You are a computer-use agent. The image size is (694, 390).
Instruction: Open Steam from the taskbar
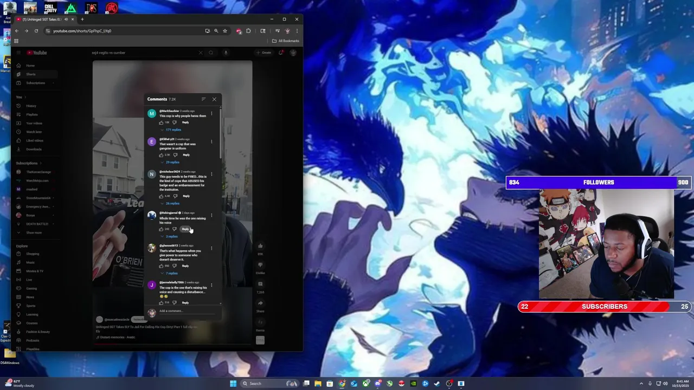[x=437, y=383]
